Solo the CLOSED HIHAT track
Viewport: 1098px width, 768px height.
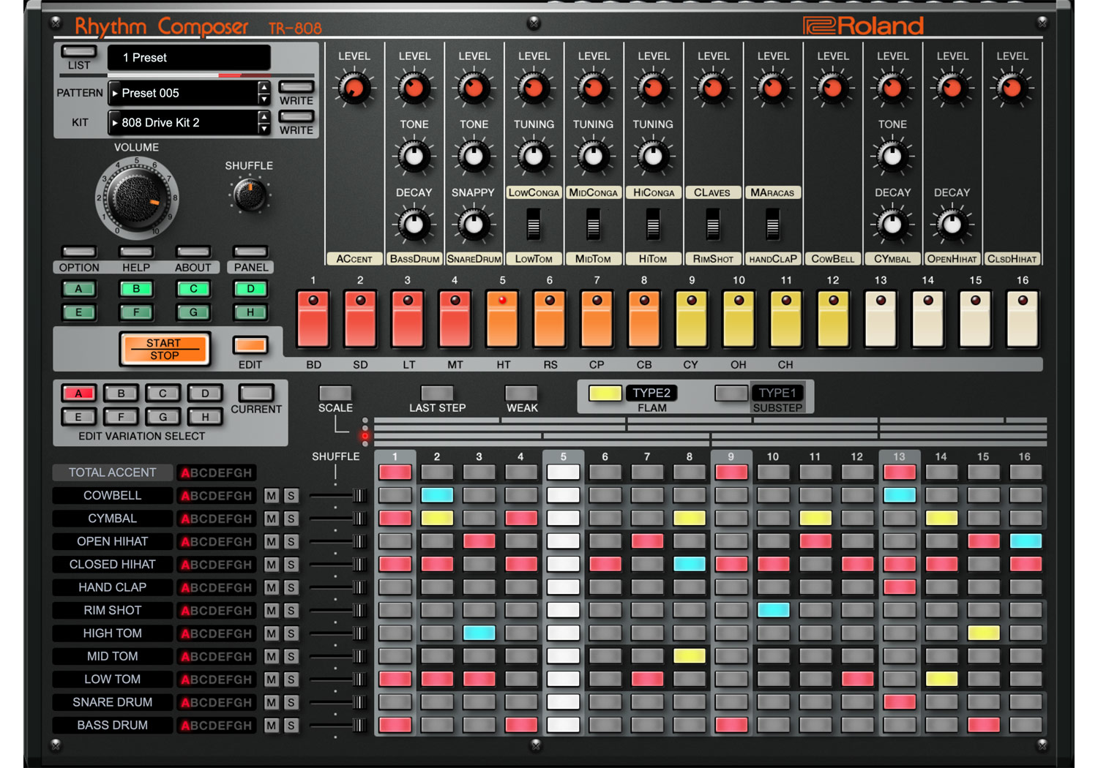[291, 565]
